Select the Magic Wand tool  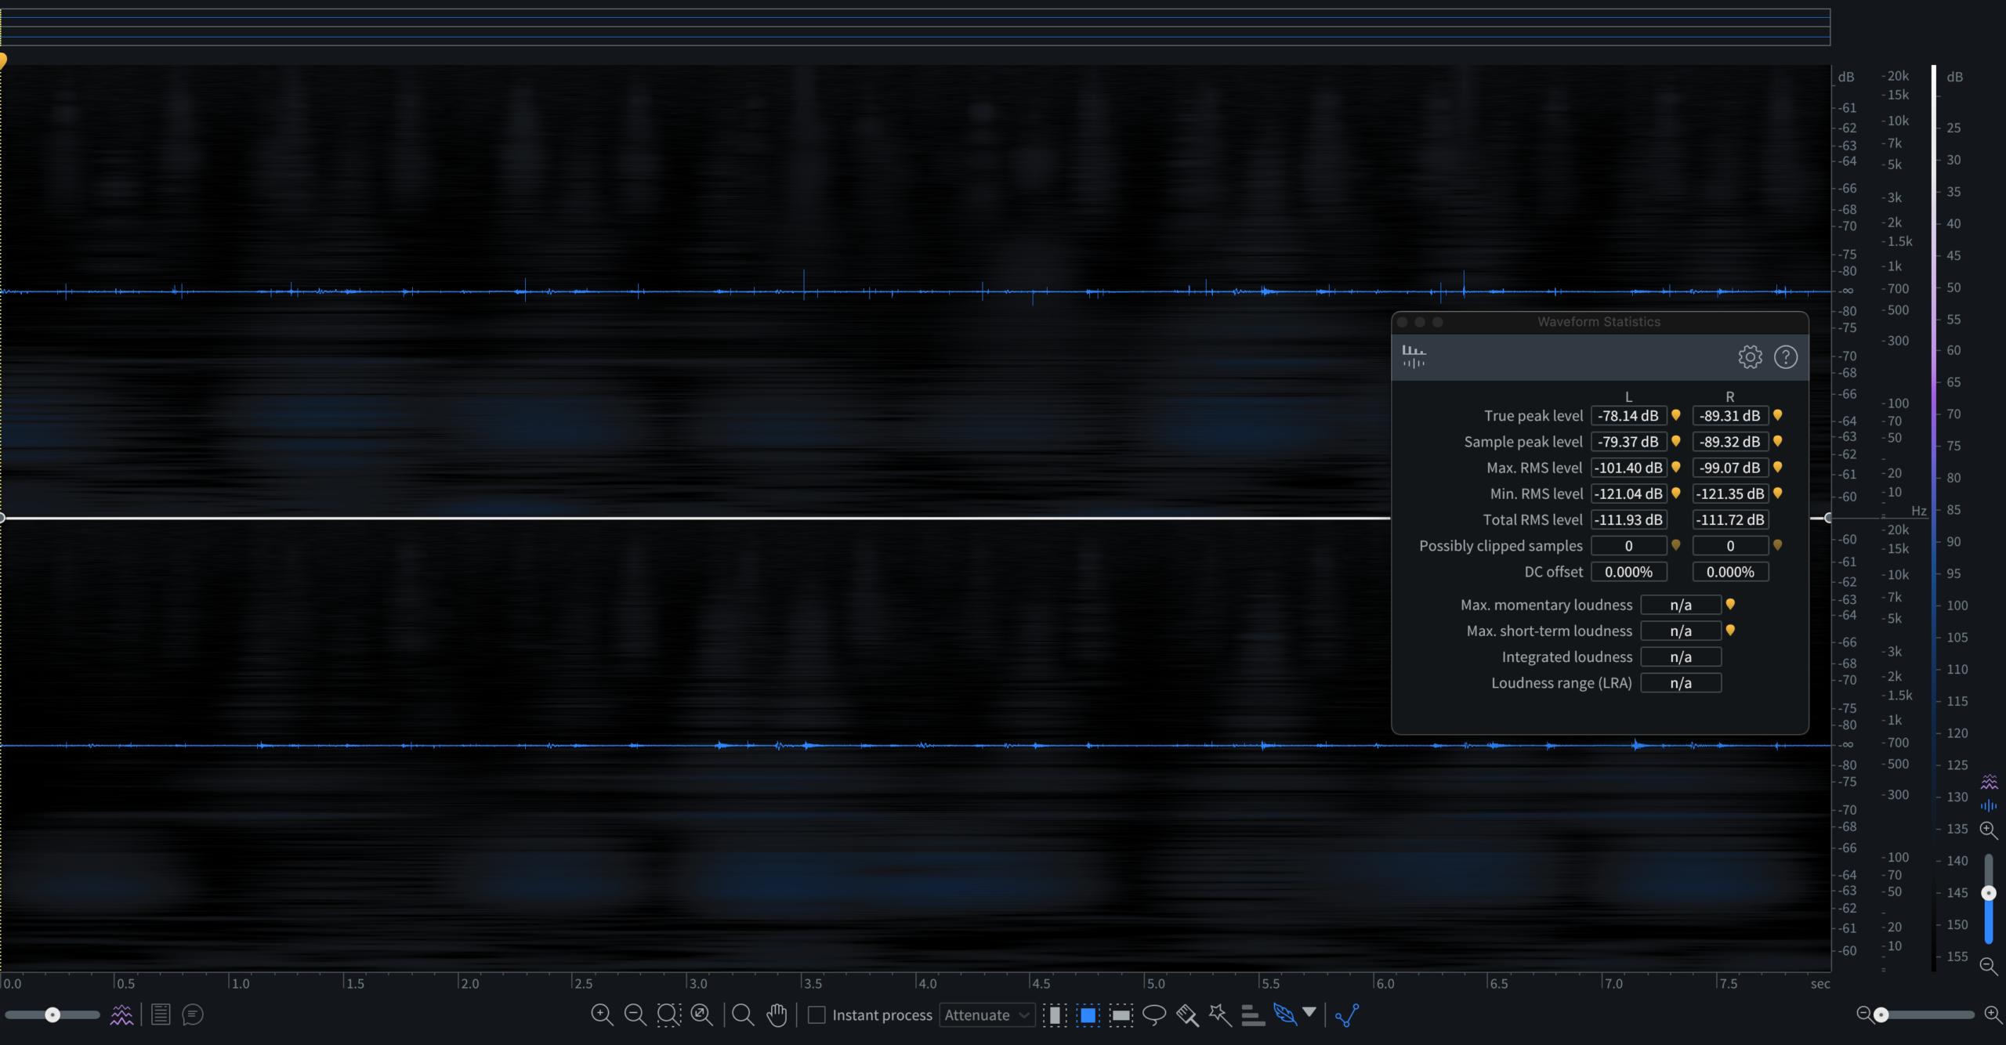(1220, 1015)
